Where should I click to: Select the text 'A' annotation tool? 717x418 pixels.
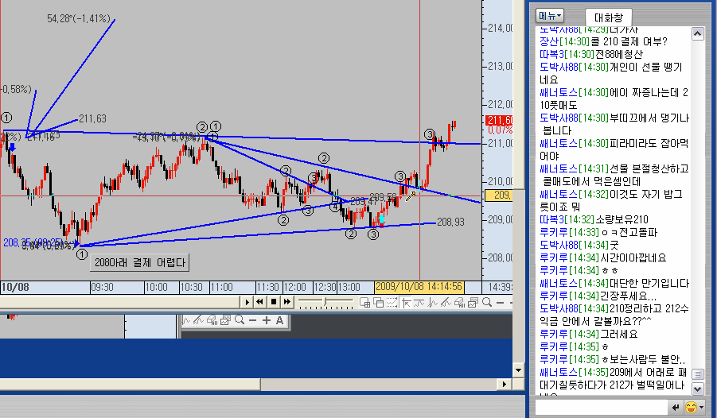pos(279,321)
